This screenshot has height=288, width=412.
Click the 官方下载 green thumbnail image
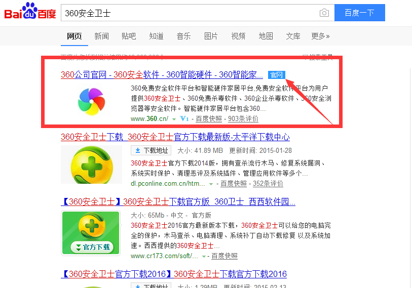91,233
